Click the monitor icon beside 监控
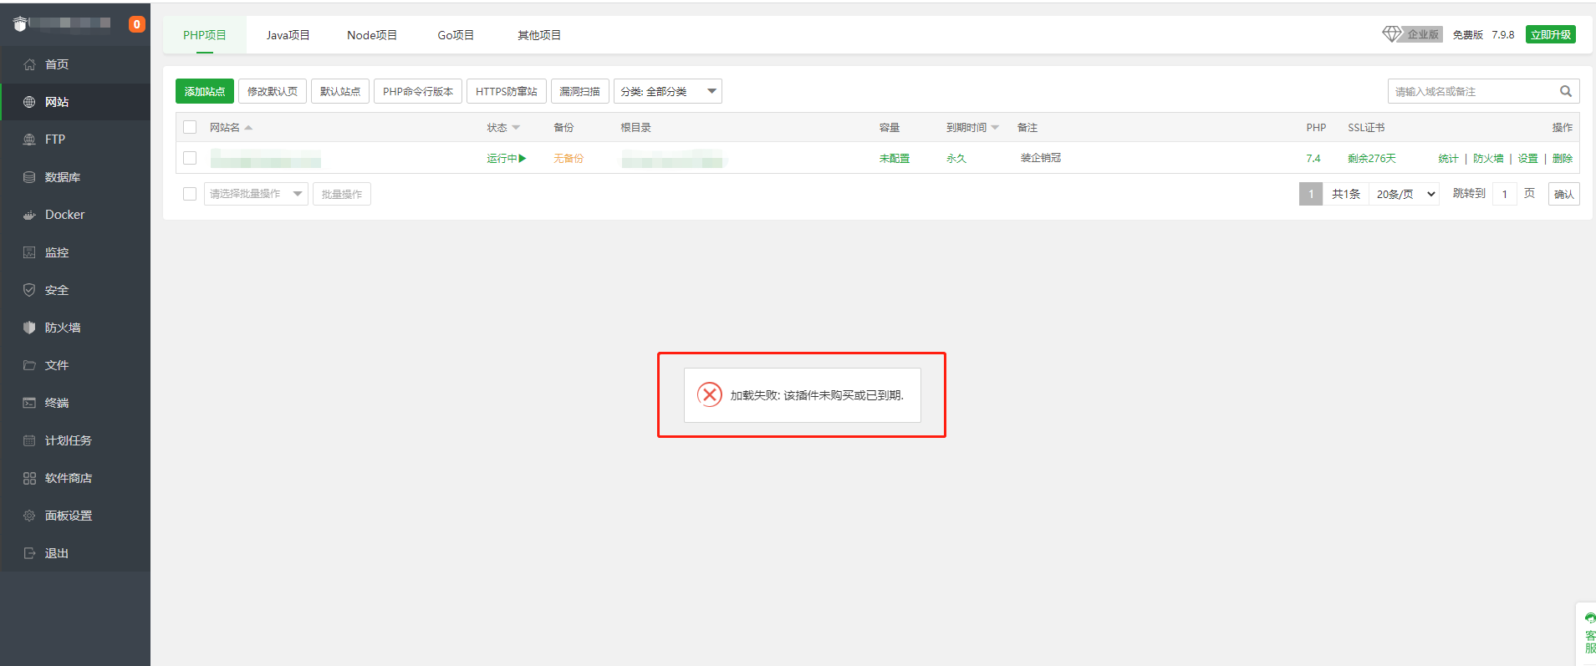Image resolution: width=1596 pixels, height=666 pixels. (x=29, y=252)
